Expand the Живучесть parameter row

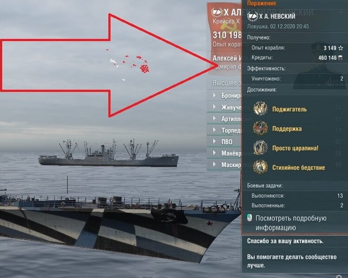pyautogui.click(x=224, y=107)
